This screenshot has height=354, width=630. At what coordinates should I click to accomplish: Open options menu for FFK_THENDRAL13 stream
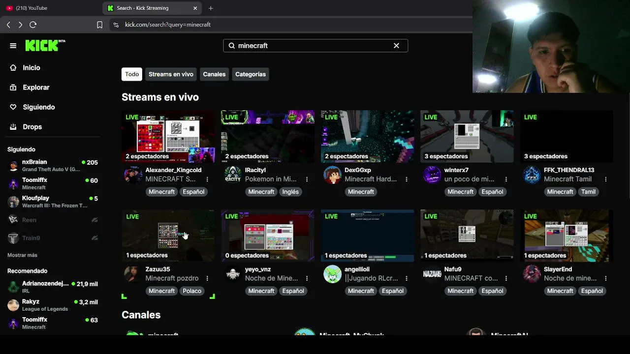coord(606,179)
